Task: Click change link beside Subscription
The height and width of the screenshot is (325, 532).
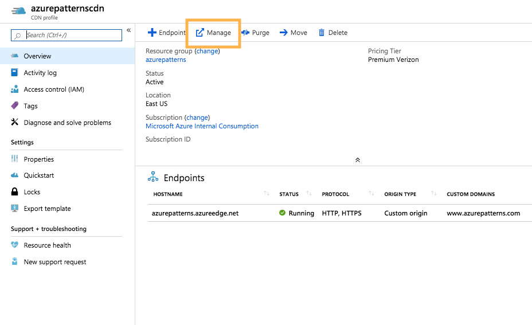Action: tap(197, 118)
